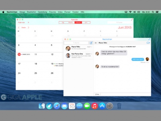Open Finder from the dock

point(42,106)
